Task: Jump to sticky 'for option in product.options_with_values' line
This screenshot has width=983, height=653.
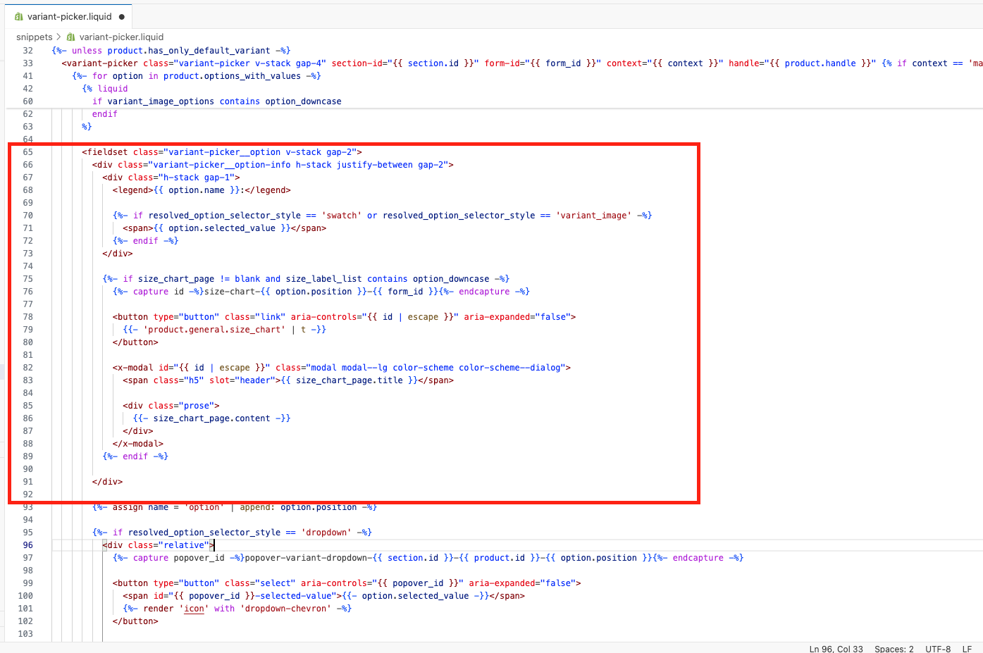Action: point(196,76)
